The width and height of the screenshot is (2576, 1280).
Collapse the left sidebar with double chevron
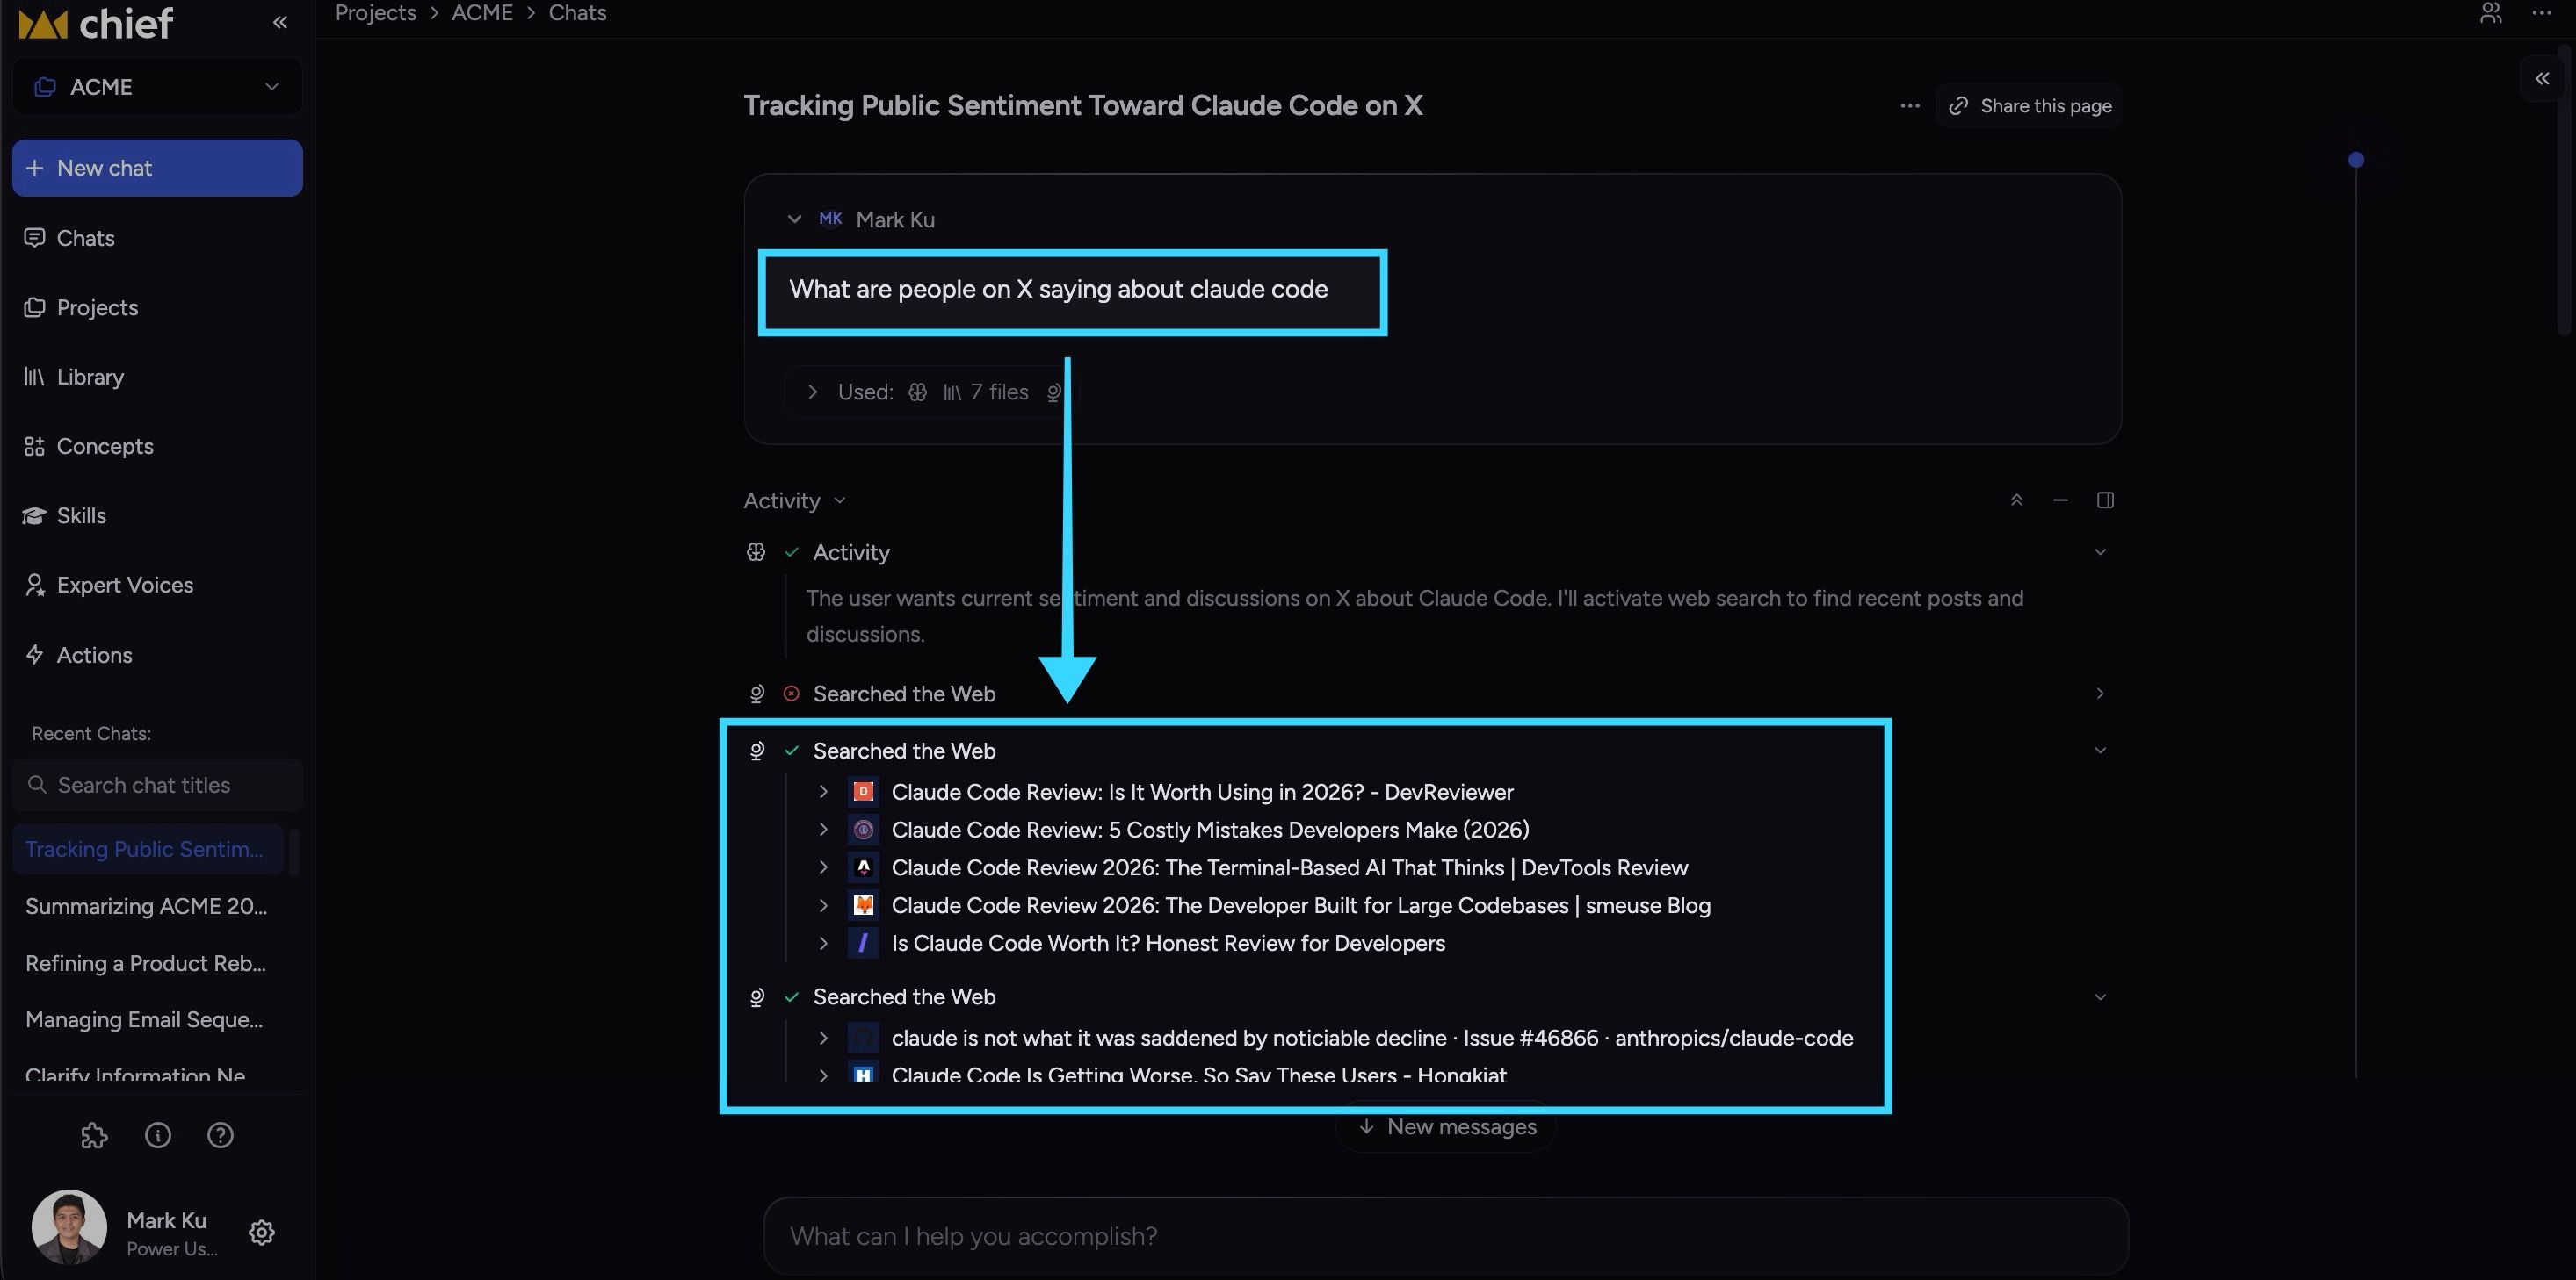(x=280, y=22)
